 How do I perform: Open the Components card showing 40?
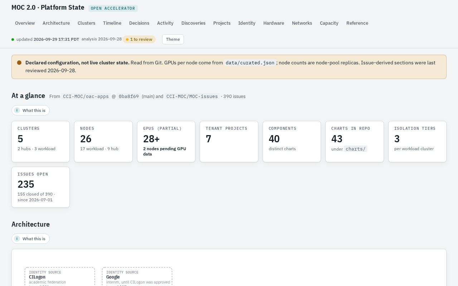point(292,142)
